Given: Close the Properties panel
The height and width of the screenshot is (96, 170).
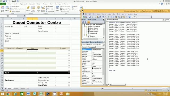Looking at the screenshot, I should (104, 42).
